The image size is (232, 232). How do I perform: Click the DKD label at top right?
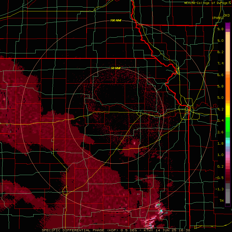(227, 15)
